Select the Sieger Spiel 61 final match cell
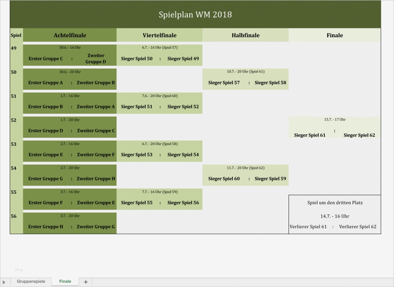 (x=334, y=128)
